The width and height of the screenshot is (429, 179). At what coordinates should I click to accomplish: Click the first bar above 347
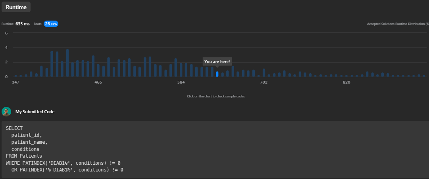coord(15,76)
